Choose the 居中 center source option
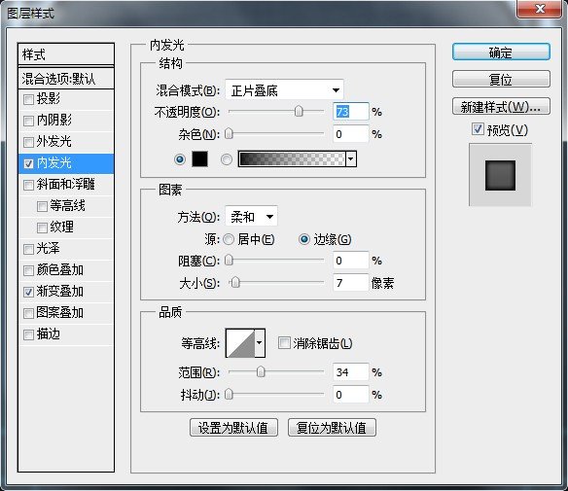The image size is (568, 491). 229,239
